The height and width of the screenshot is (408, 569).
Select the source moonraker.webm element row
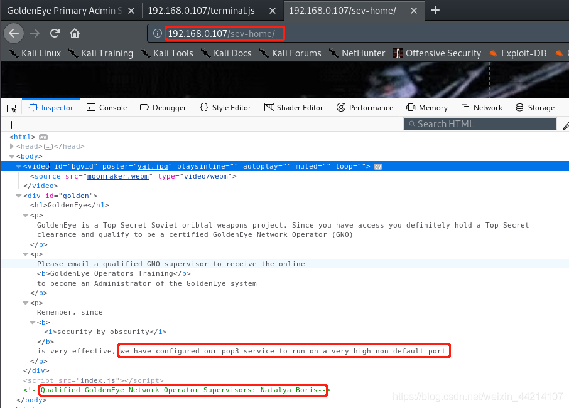click(133, 176)
